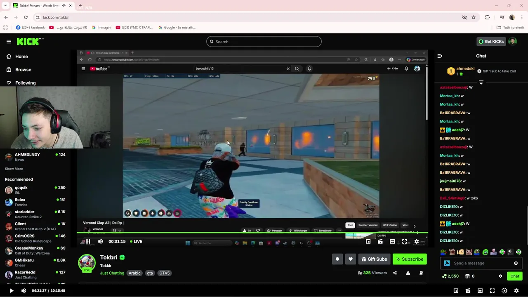The width and height of the screenshot is (528, 297).
Task: Open the Immagini bookmark
Action: coord(101,27)
